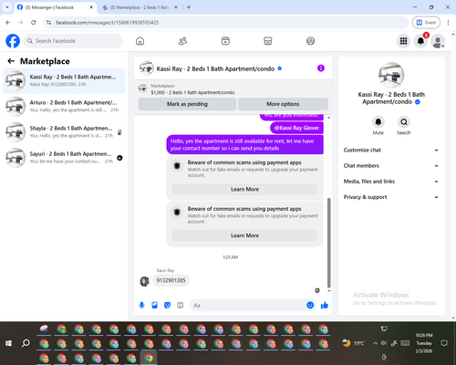Screen dimensions: 456x365
Task: Show hidden system tray icons
Action: tap(375, 343)
